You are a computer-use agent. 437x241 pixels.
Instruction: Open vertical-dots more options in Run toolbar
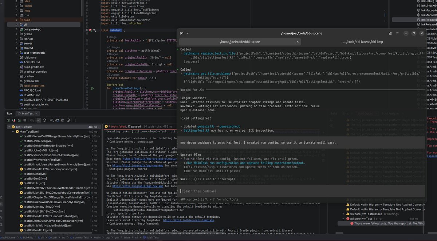click(75, 120)
